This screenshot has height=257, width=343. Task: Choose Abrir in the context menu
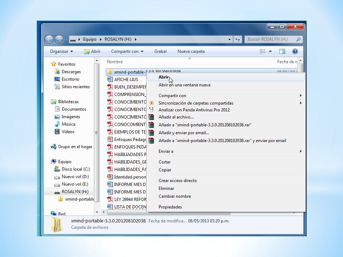(226, 77)
